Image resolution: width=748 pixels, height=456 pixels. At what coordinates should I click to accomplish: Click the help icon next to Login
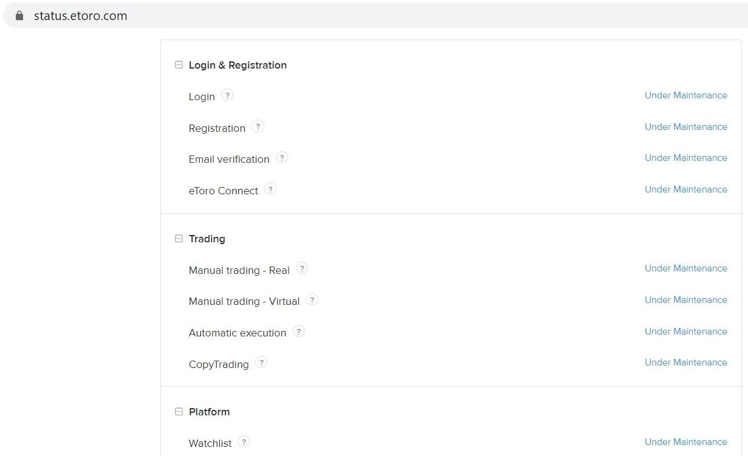click(227, 95)
